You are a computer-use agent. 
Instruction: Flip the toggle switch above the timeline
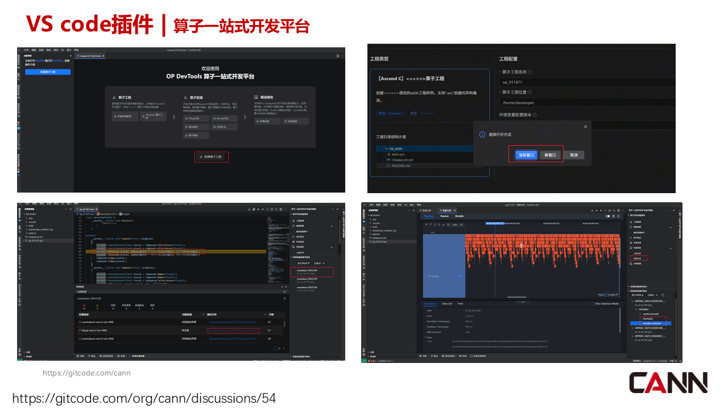607,216
